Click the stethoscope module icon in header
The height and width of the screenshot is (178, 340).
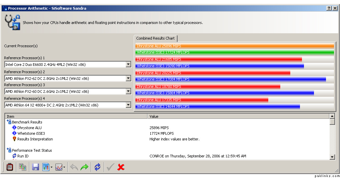click(13, 22)
